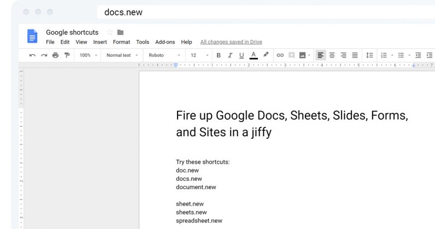
Task: Click the docs.new address bar
Action: coord(266,12)
